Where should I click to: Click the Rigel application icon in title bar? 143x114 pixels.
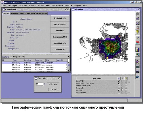(x=3, y=2)
